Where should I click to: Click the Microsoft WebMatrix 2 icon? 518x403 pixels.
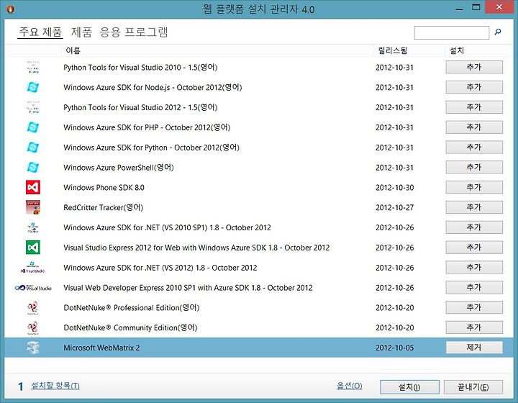point(33,348)
